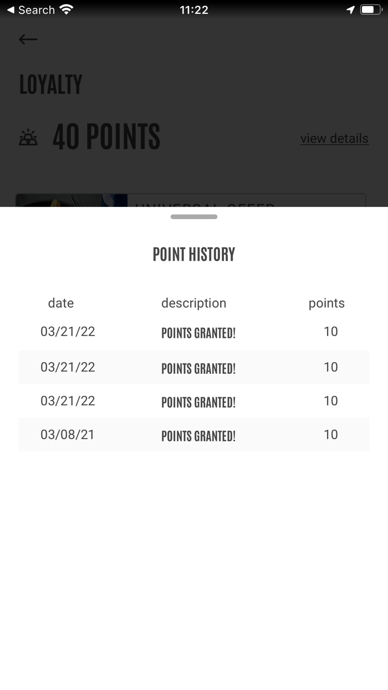This screenshot has height=690, width=388.
Task: Open the view details link
Action: pos(334,139)
